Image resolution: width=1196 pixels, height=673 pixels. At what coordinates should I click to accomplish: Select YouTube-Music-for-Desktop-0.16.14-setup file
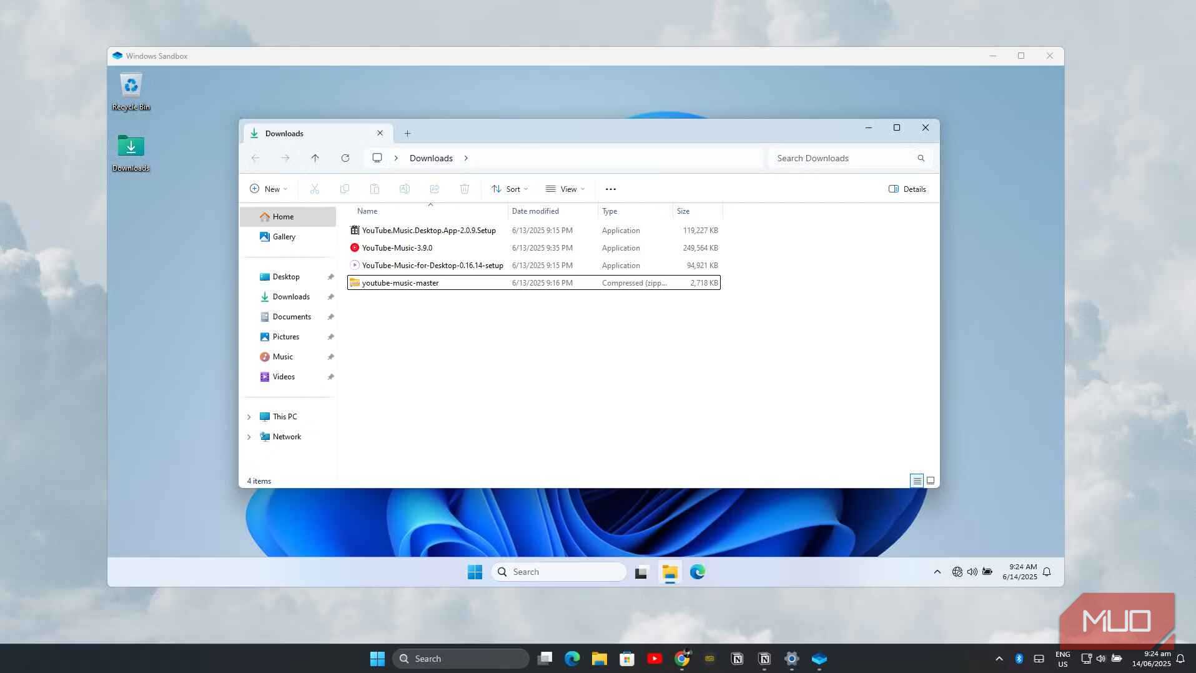(534, 266)
